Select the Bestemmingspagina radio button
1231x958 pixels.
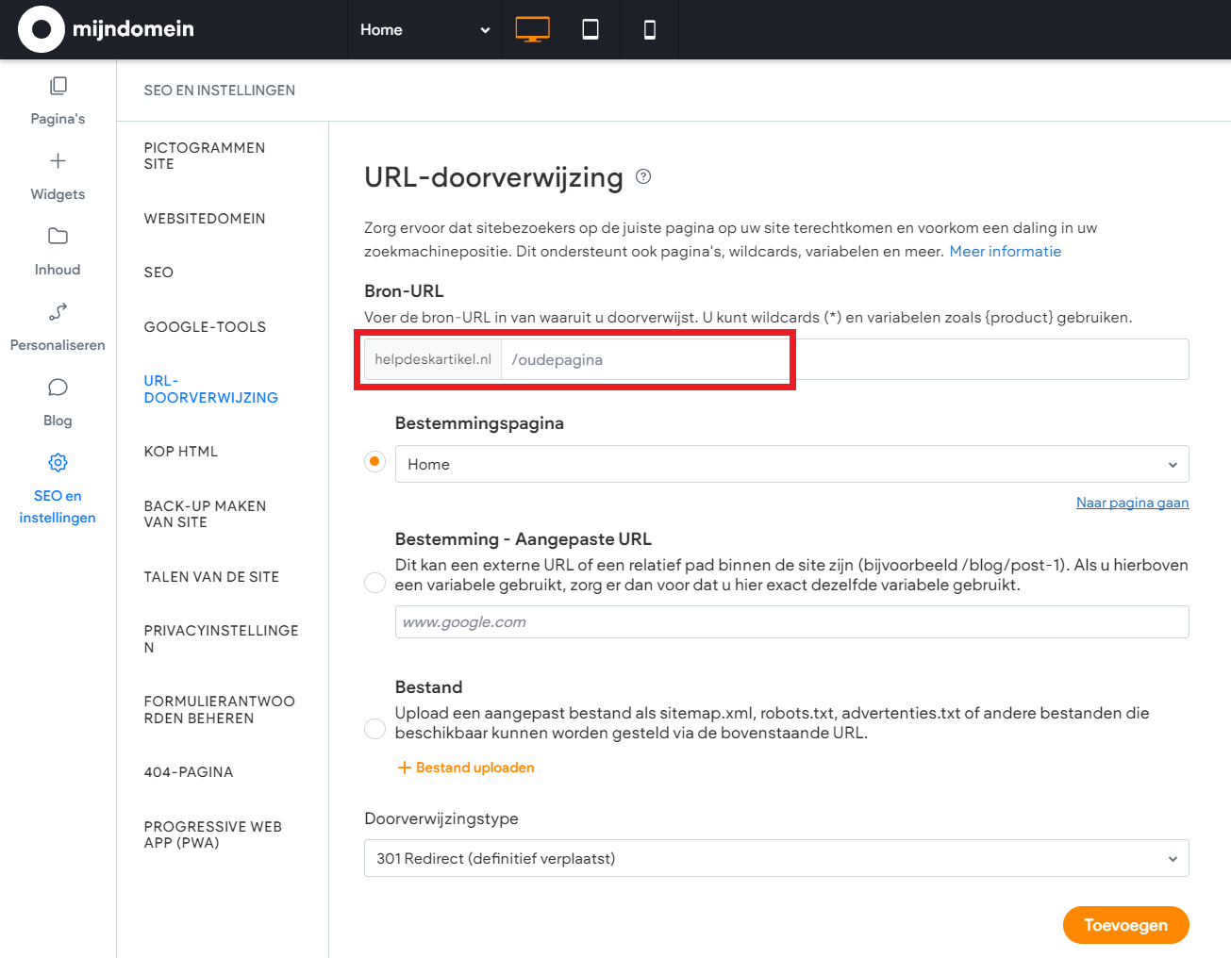374,462
